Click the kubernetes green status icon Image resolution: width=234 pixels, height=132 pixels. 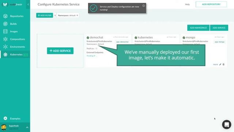136,37
